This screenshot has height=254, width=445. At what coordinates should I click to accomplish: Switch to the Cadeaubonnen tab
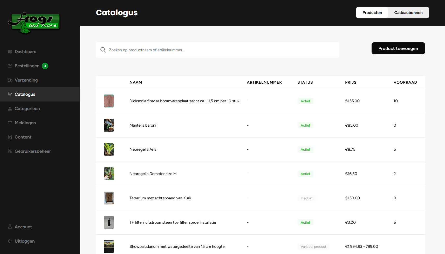pyautogui.click(x=408, y=13)
